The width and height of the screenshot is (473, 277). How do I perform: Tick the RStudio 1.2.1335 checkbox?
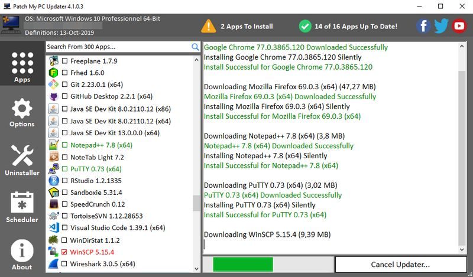64,181
